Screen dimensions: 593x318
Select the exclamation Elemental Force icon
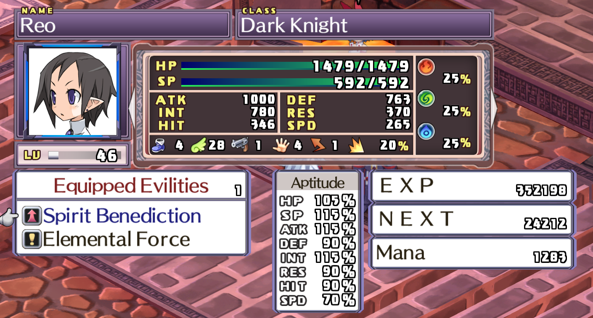32,239
